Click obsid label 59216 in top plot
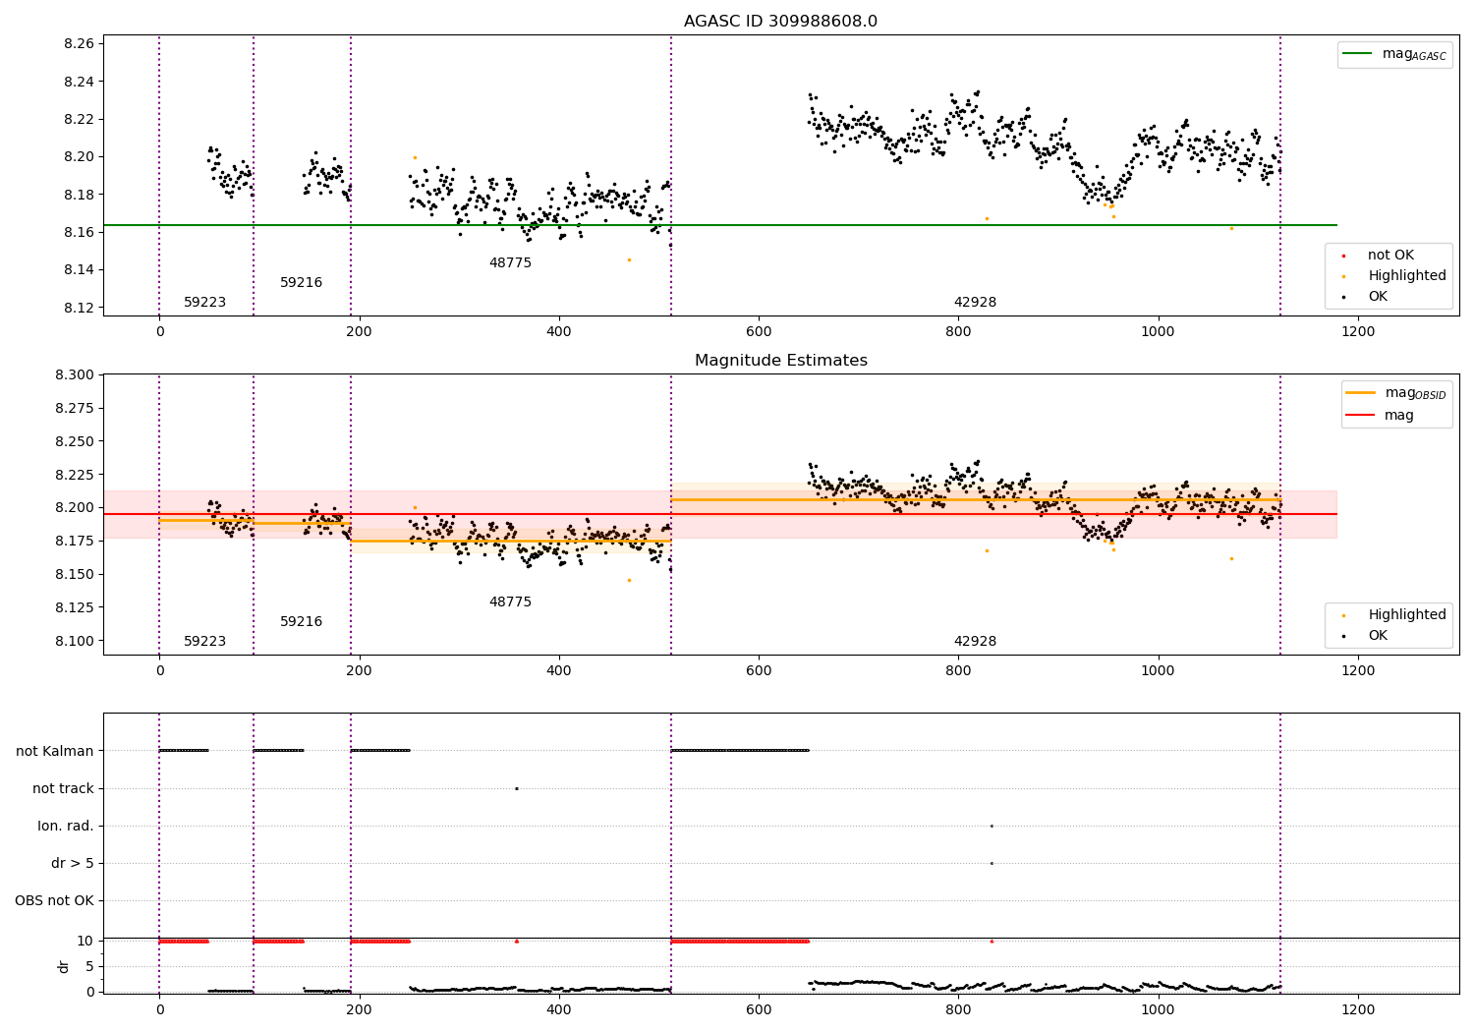1474x1032 pixels. tap(301, 282)
